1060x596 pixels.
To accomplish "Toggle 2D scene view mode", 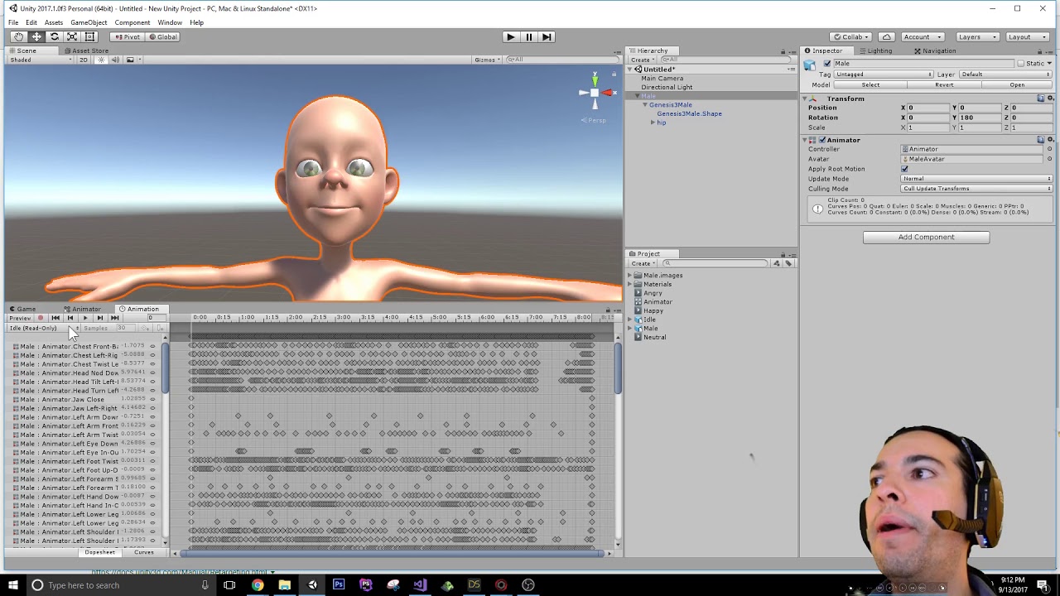I will [83, 60].
